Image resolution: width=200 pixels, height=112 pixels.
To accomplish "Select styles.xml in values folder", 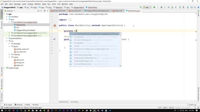I will tap(20, 65).
